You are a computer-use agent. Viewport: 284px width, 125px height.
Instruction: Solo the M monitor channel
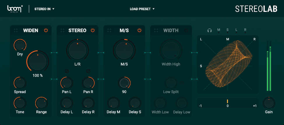tap(219, 30)
